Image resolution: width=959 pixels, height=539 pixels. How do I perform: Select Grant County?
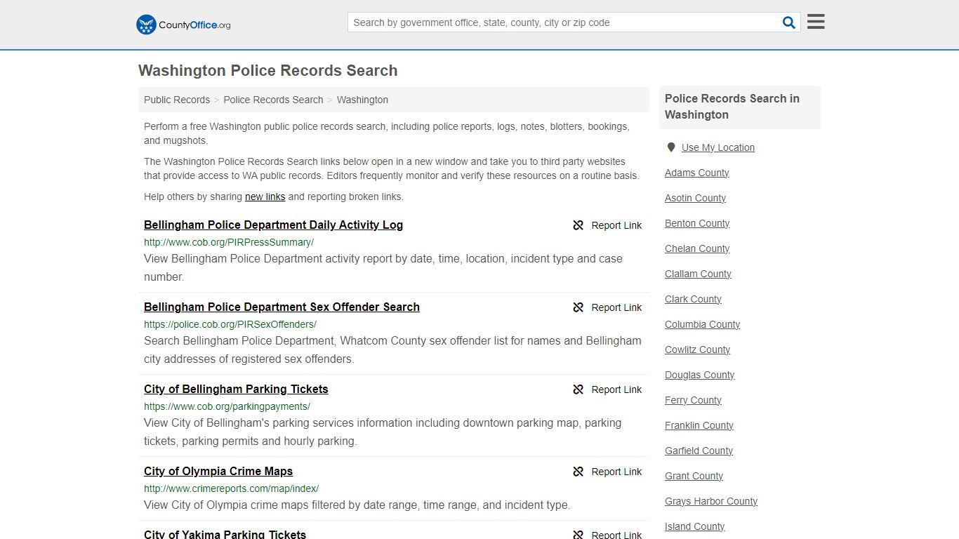point(694,476)
